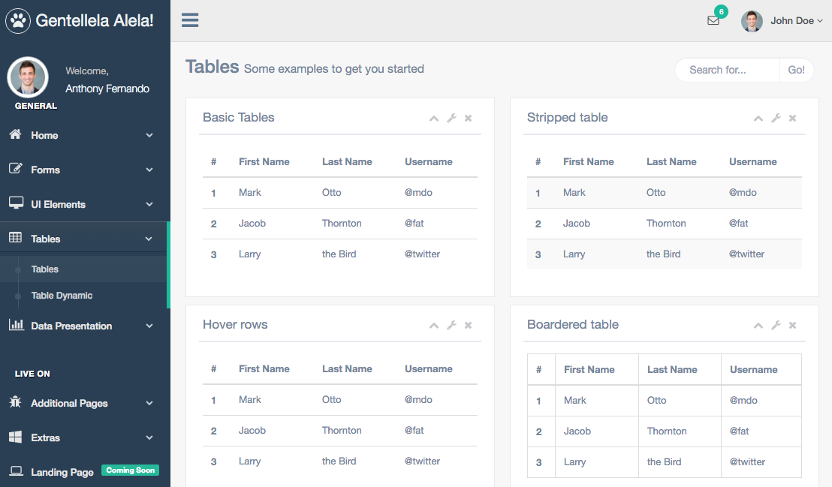Close the Stripped table panel
The height and width of the screenshot is (487, 832).
point(792,118)
